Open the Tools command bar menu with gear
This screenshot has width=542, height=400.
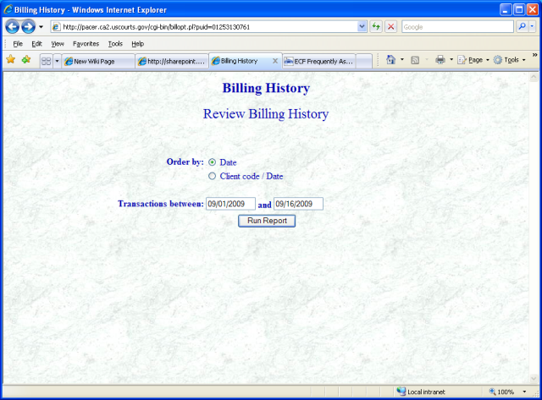[510, 60]
